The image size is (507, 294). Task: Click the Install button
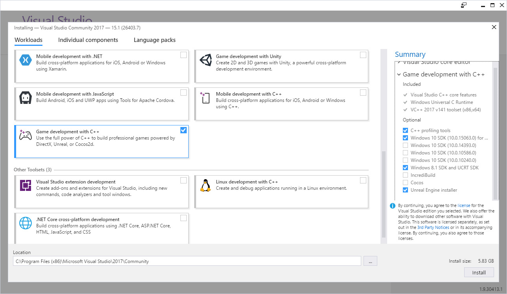[479, 272]
